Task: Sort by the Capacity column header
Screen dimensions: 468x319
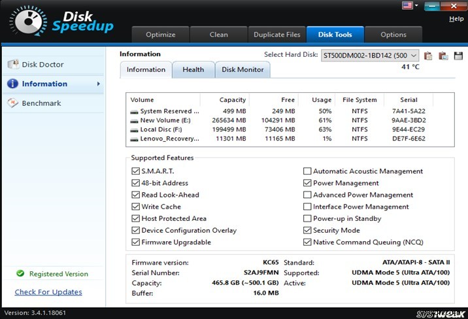Action: click(x=224, y=100)
